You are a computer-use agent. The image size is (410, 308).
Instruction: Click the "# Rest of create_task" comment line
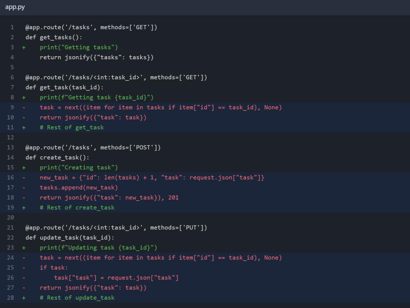[x=77, y=208]
